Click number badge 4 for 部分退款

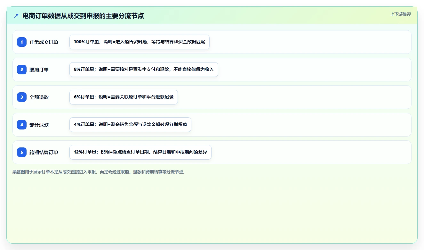22,125
